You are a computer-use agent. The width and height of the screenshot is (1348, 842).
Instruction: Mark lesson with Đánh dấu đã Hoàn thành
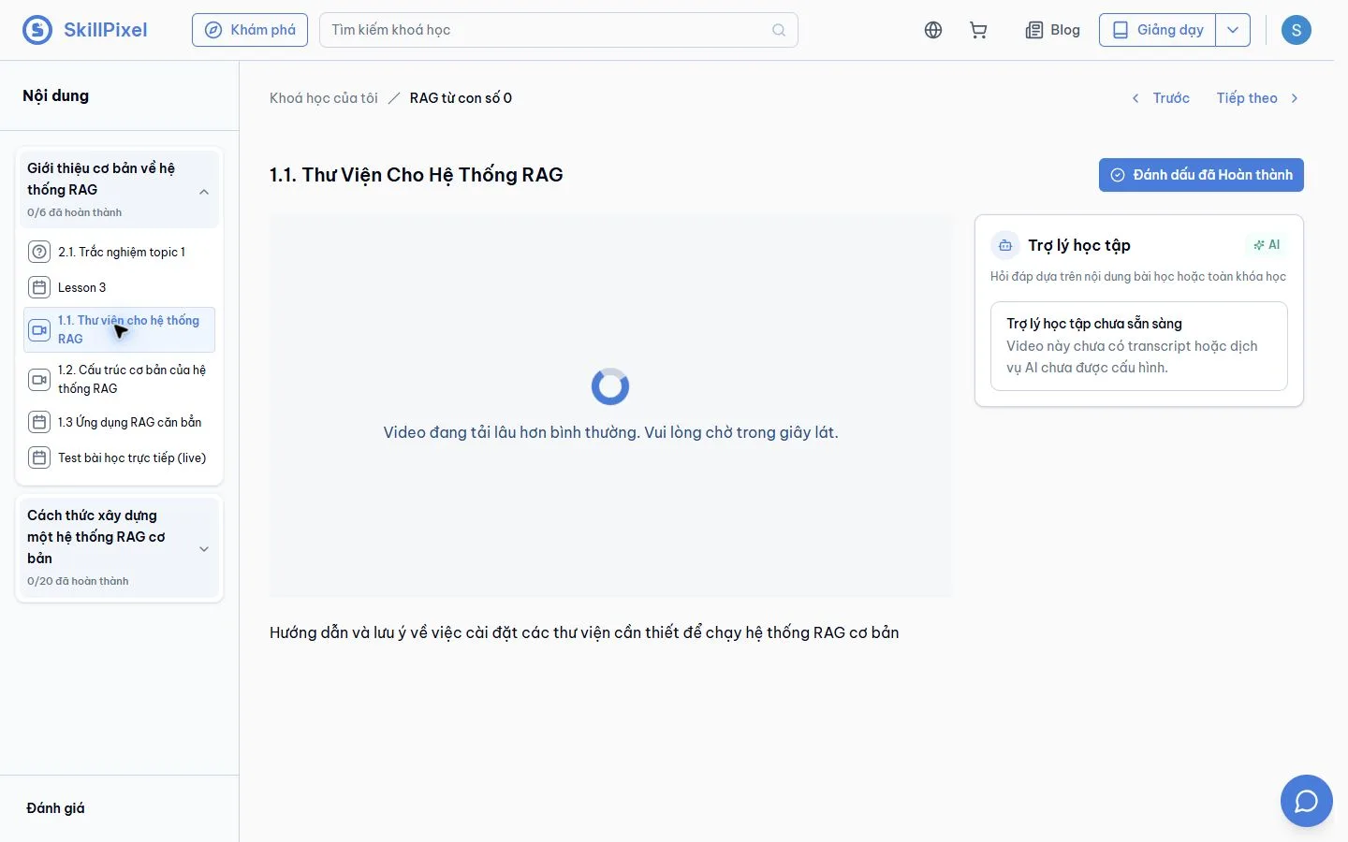pyautogui.click(x=1201, y=175)
